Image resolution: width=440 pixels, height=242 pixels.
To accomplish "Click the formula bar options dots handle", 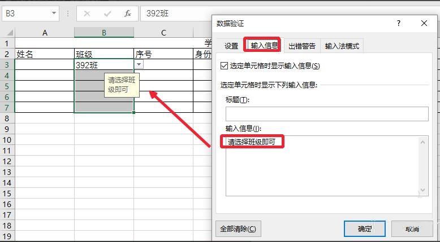I will click(x=68, y=14).
